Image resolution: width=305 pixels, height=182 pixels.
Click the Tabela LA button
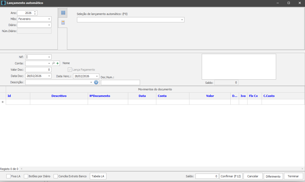[98, 176]
